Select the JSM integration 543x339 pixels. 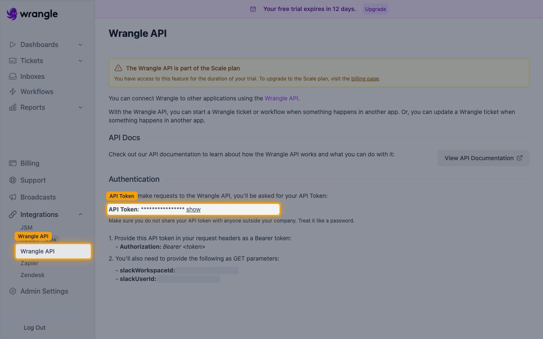pos(26,228)
